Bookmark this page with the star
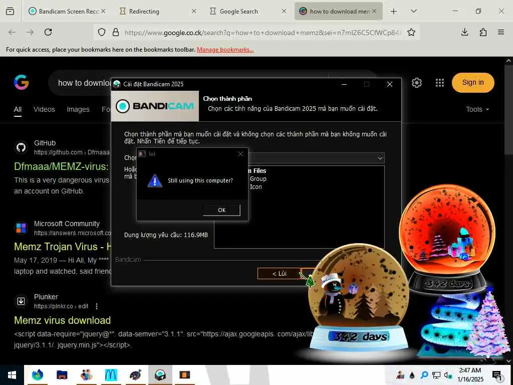 [x=411, y=32]
